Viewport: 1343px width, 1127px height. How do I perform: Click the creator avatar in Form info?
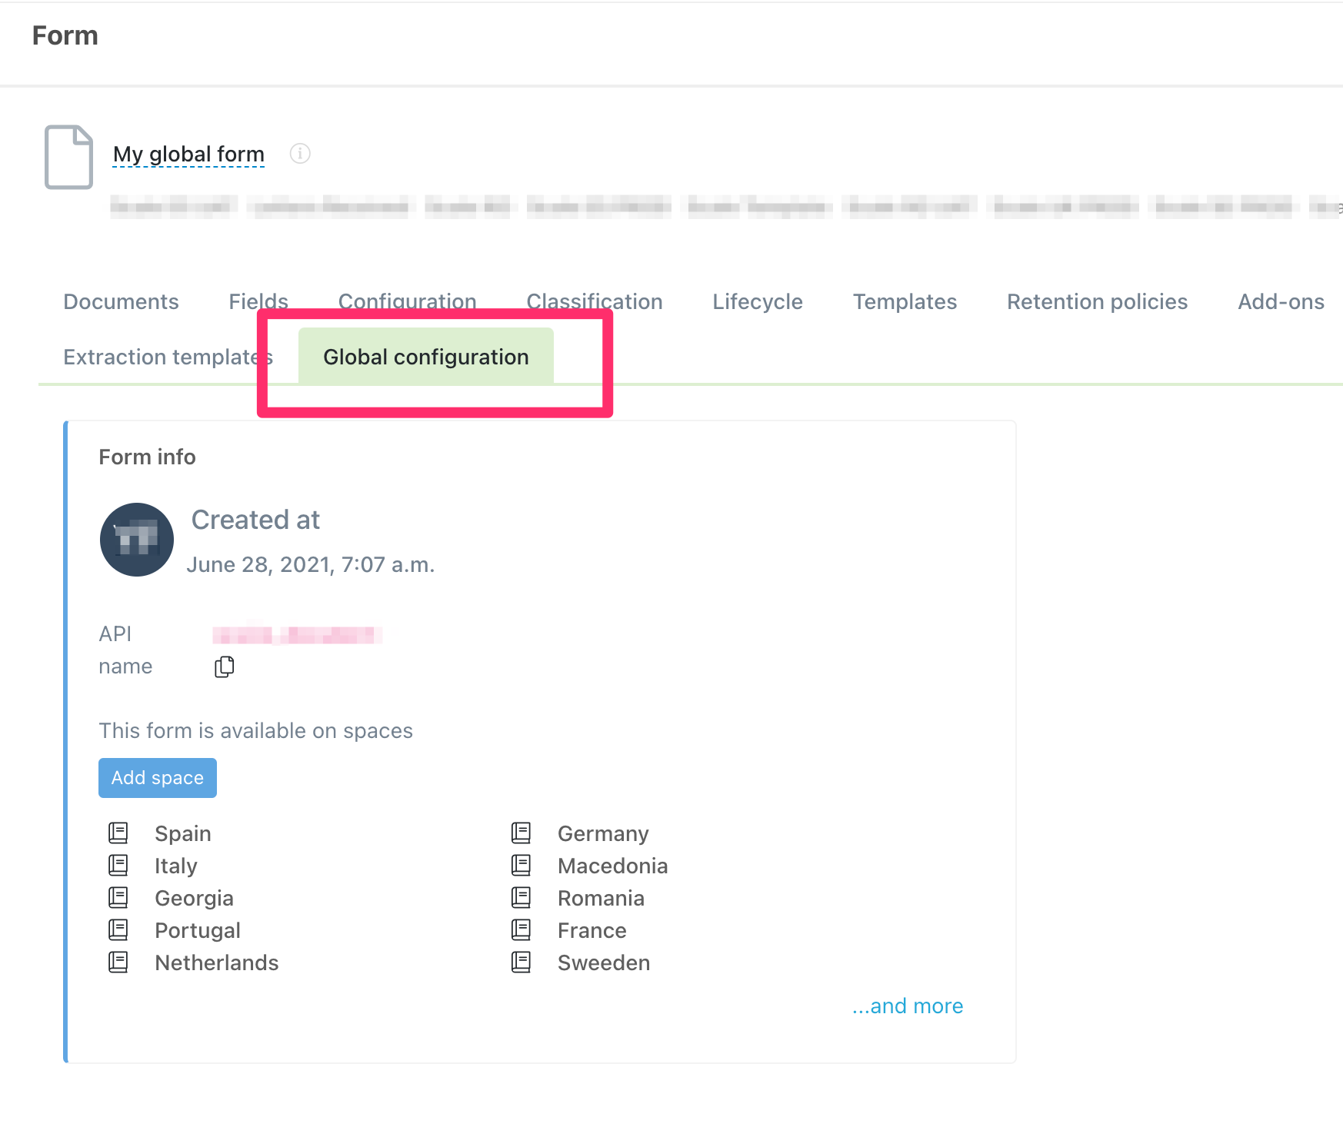[x=137, y=540]
